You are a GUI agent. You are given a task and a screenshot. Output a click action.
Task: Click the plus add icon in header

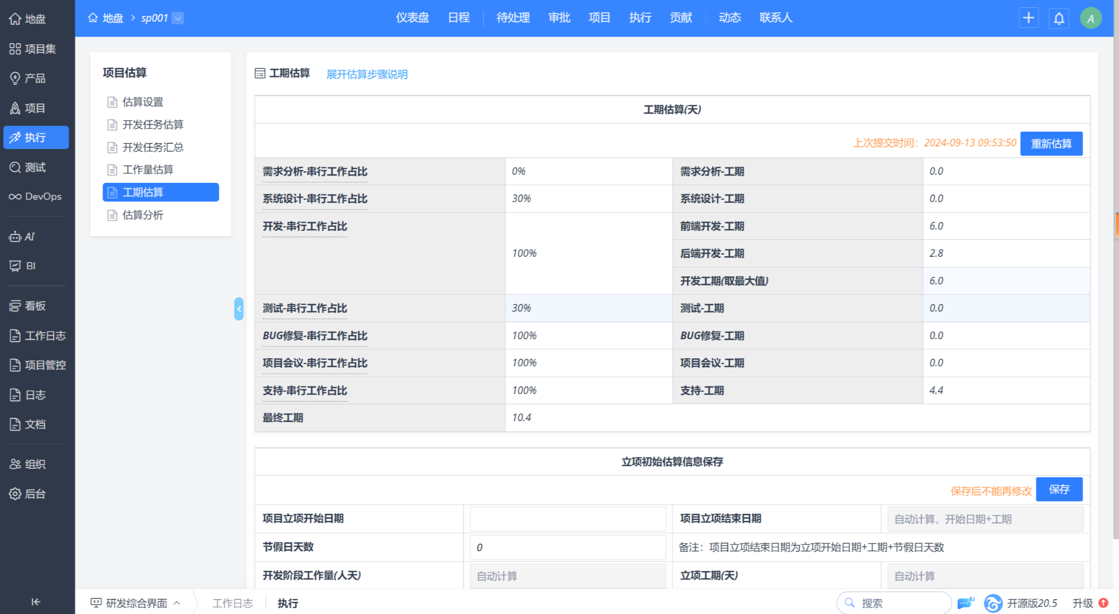[1028, 18]
